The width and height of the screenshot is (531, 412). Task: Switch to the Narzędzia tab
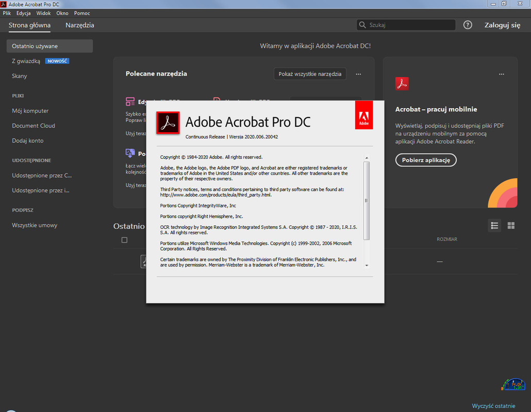tap(80, 25)
